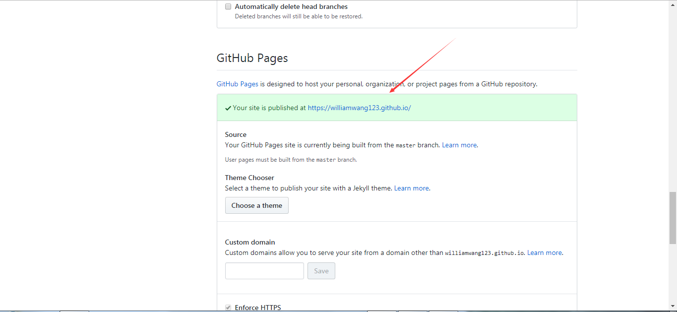Screen dimensions: 677x312
Task: Focus the Custom domain text field
Action: point(264,271)
